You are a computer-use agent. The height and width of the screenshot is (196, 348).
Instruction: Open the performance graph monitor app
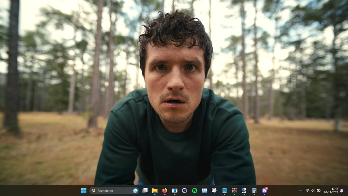(204, 190)
